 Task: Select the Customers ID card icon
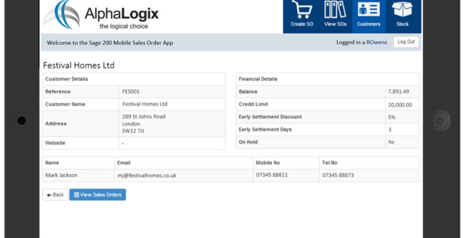tap(369, 10)
